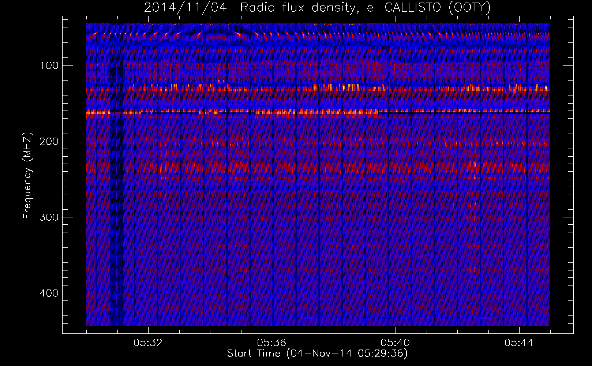Viewport: 592px width, 366px height.
Task: Click the 'e-CALLISTO (OOTY)' text in title
Action: point(428,7)
